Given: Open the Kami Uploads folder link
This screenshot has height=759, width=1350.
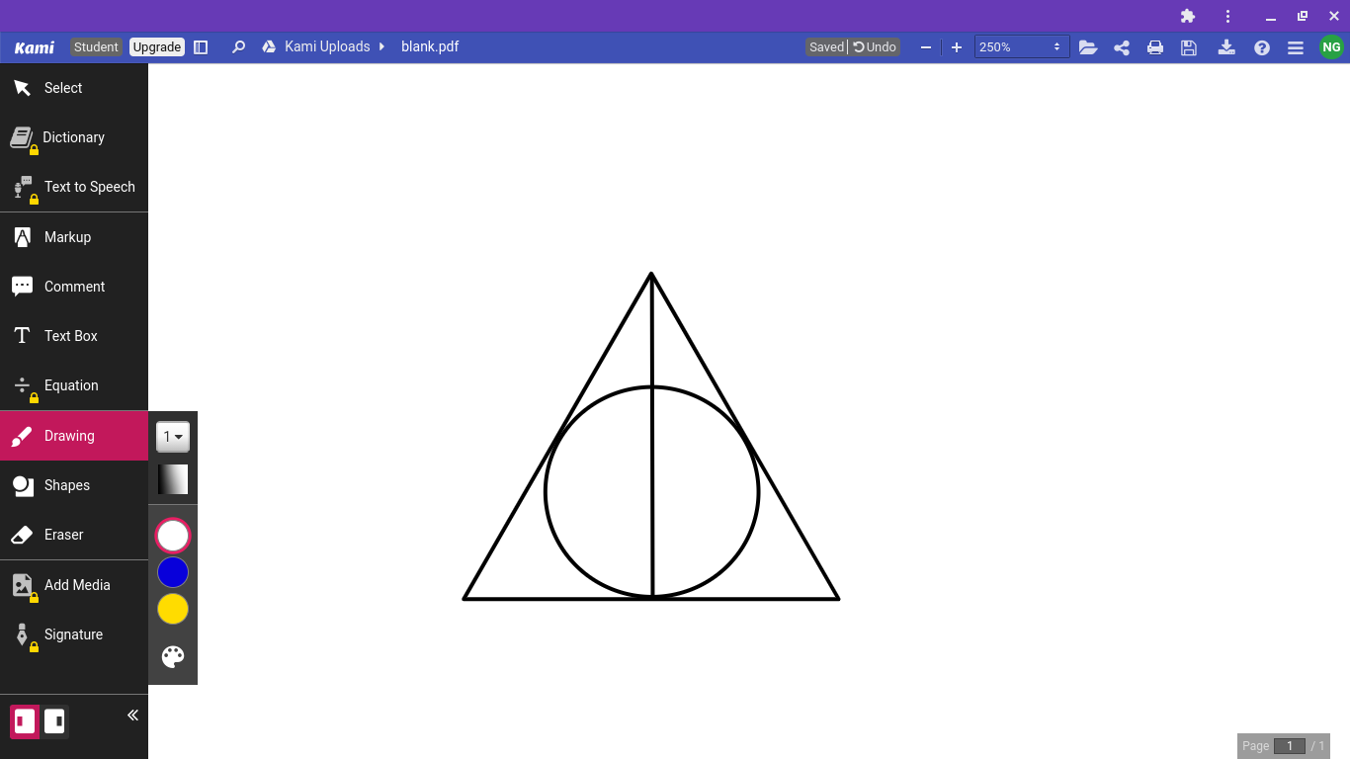Looking at the screenshot, I should [327, 46].
